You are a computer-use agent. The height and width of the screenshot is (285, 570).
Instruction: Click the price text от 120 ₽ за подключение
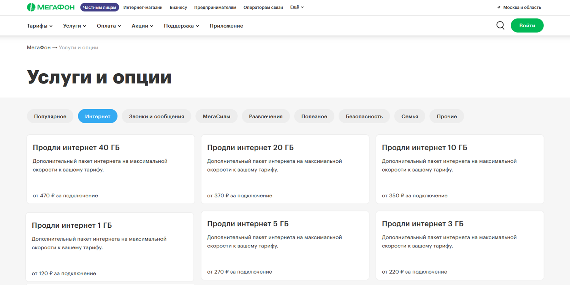pos(64,273)
